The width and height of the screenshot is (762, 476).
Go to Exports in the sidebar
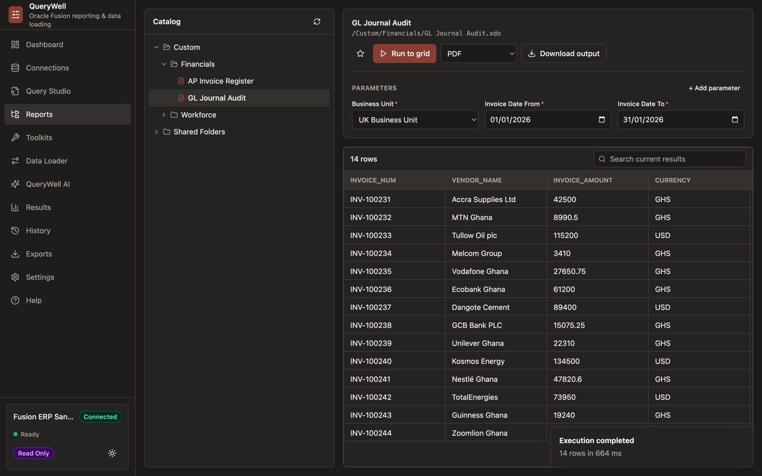pos(67,254)
